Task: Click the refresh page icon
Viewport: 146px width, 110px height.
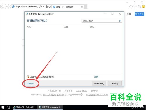Action: [x=50, y=6]
